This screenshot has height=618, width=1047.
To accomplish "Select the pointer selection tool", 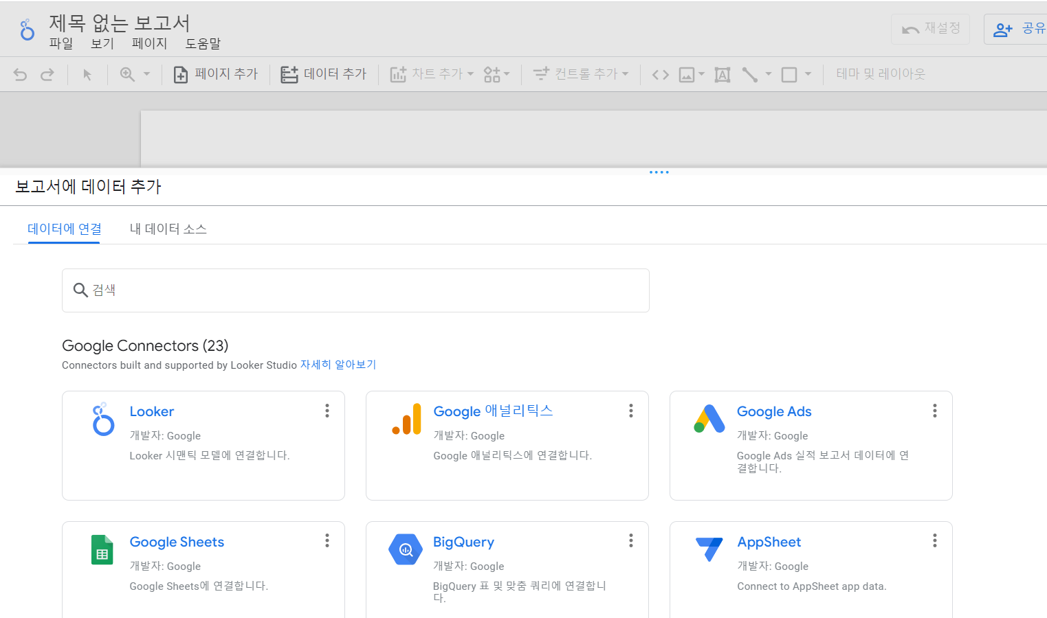I will pyautogui.click(x=87, y=75).
